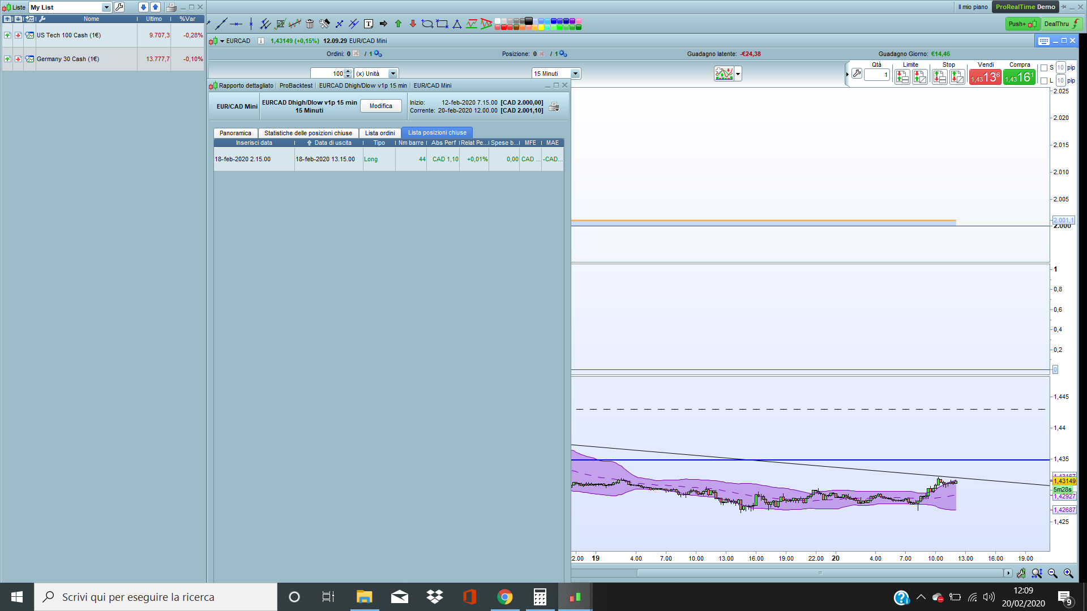The height and width of the screenshot is (611, 1087).
Task: Toggle US Tech 100 green plus button
Action: tap(7, 35)
